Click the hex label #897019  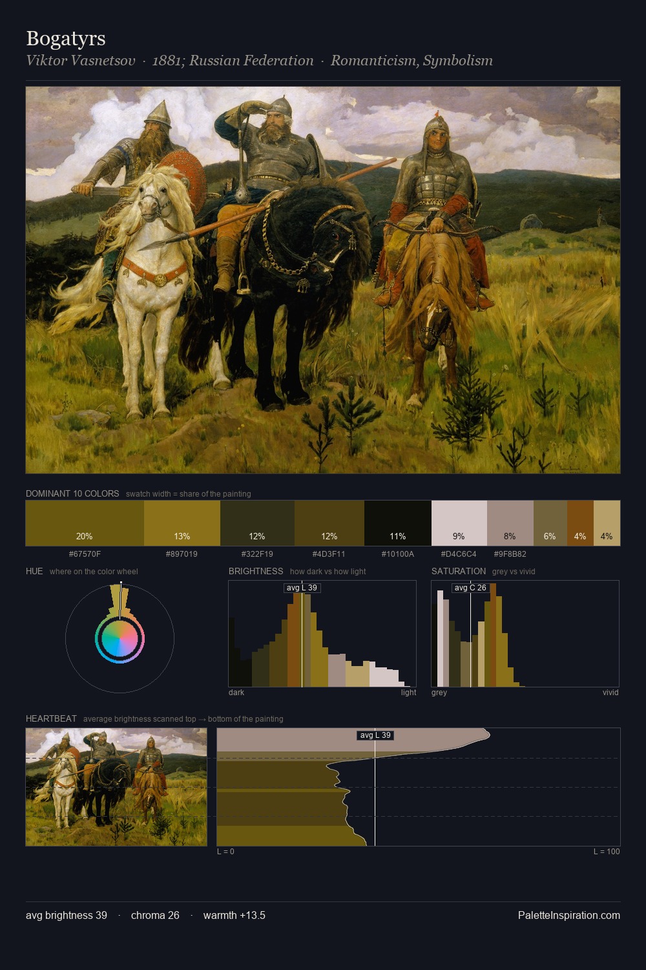pyautogui.click(x=182, y=554)
